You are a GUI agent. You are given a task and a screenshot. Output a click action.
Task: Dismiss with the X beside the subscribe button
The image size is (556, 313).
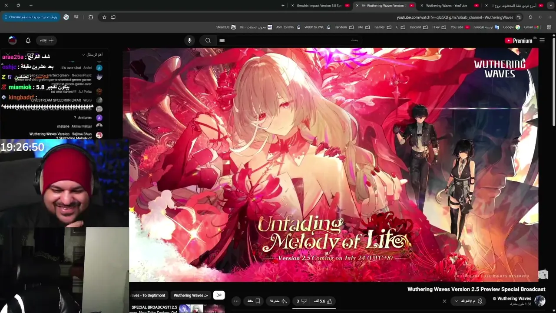click(444, 301)
